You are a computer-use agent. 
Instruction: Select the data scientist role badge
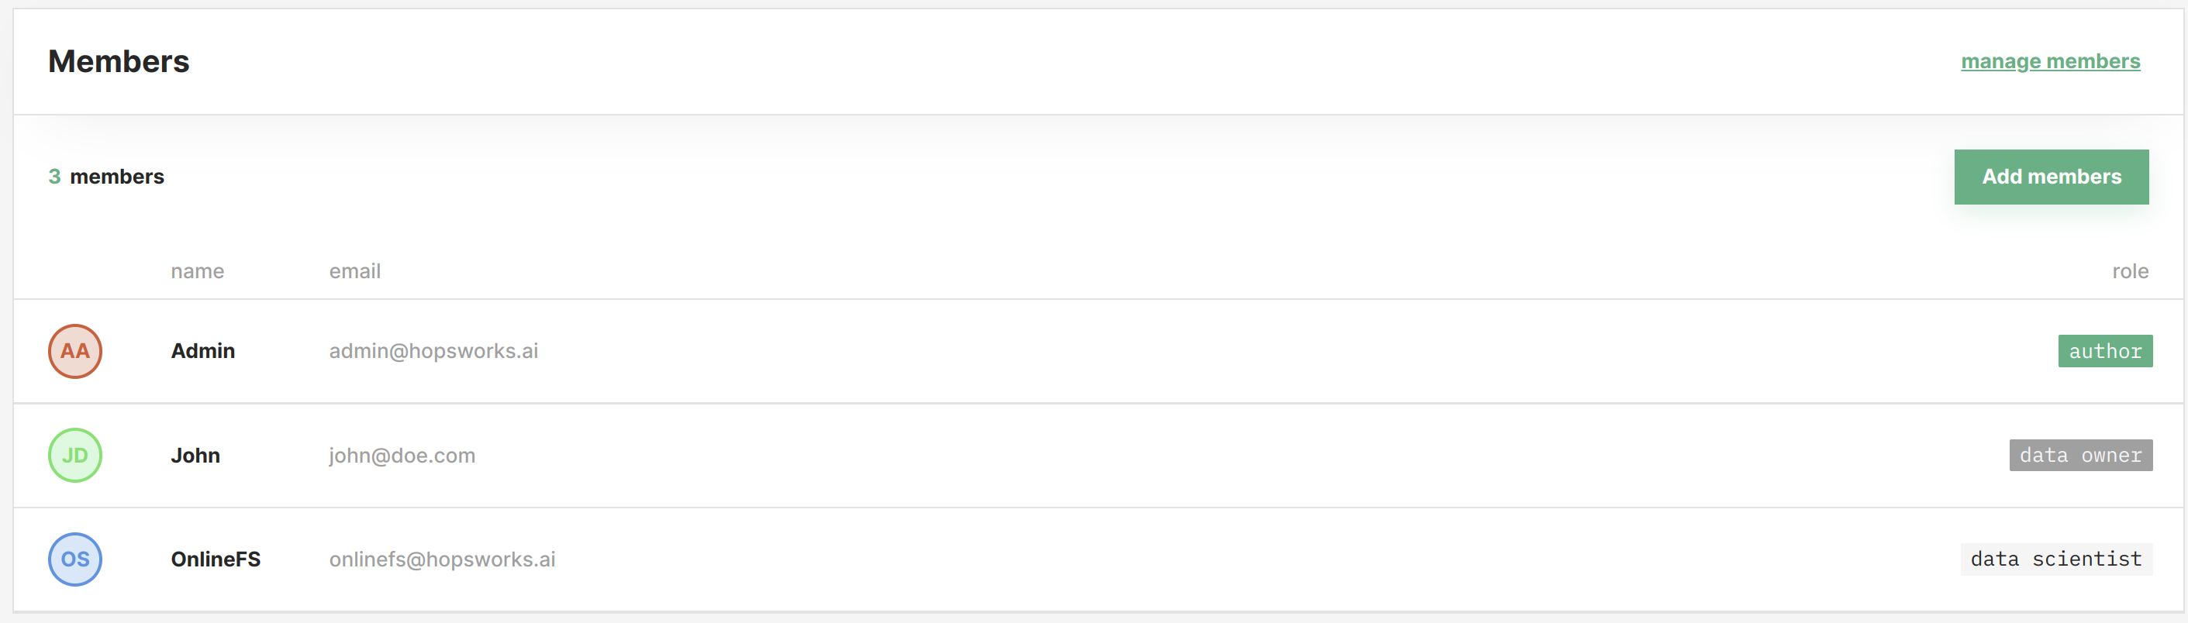[2055, 559]
